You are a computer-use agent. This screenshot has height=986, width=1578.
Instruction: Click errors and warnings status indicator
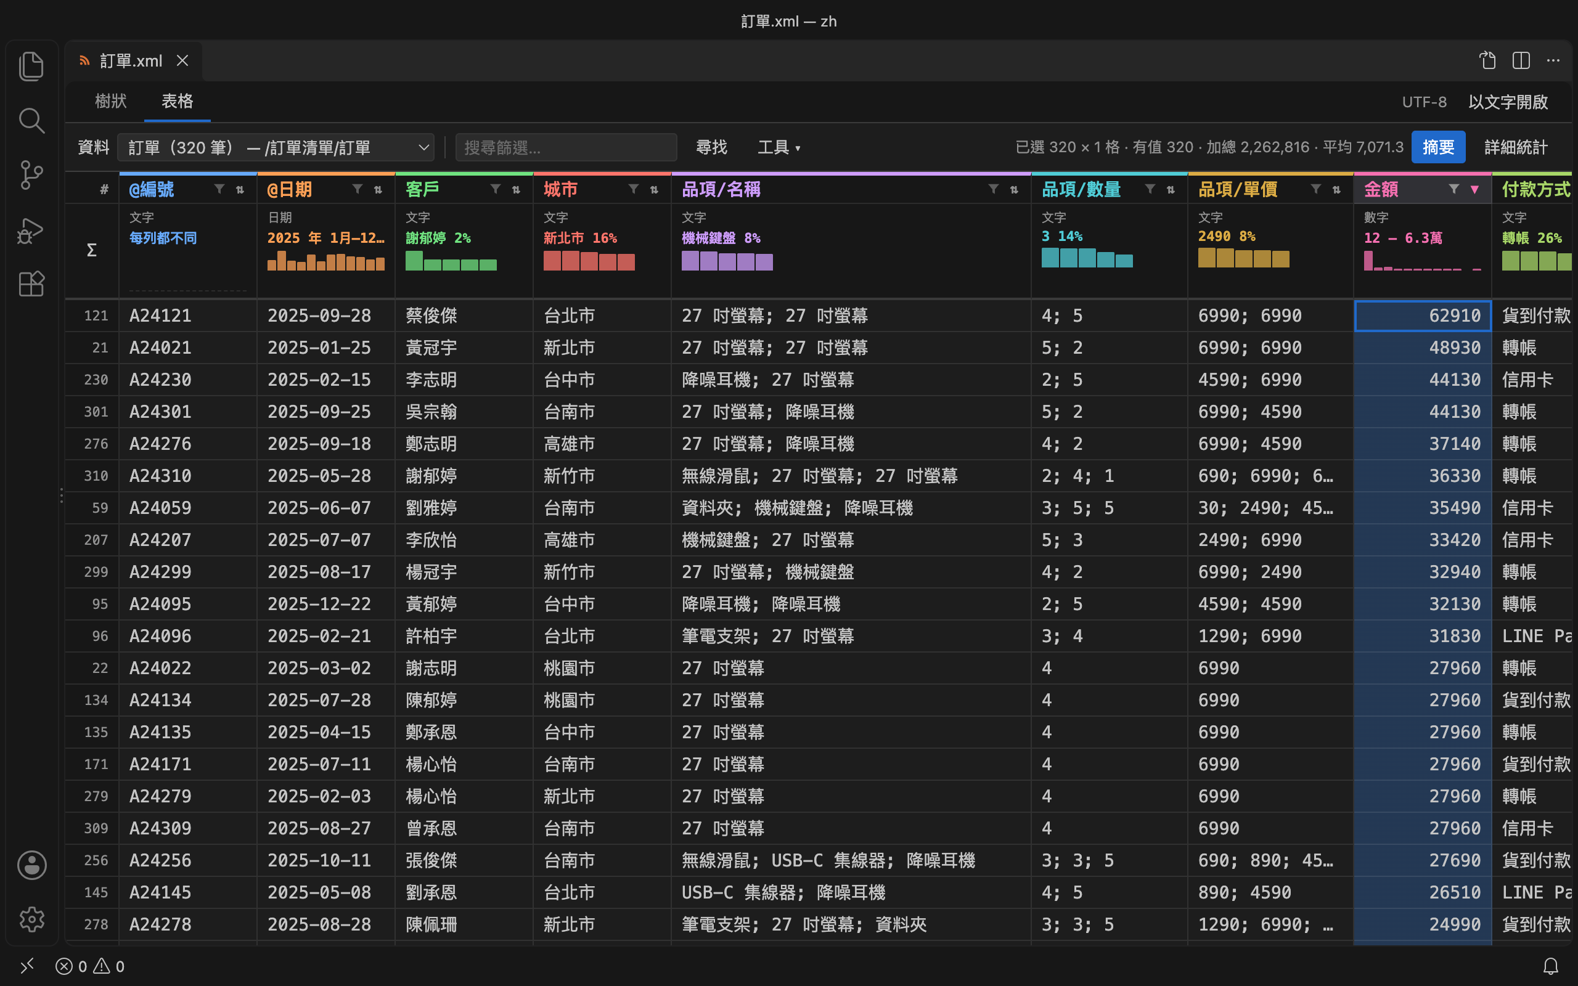[x=90, y=966]
